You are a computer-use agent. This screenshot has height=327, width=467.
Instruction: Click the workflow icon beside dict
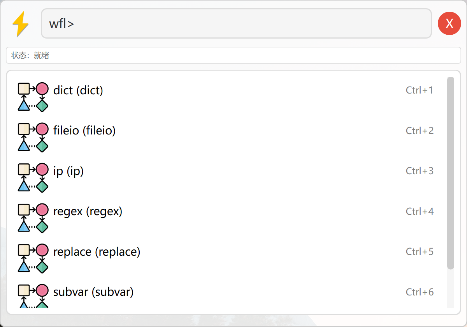tap(33, 97)
